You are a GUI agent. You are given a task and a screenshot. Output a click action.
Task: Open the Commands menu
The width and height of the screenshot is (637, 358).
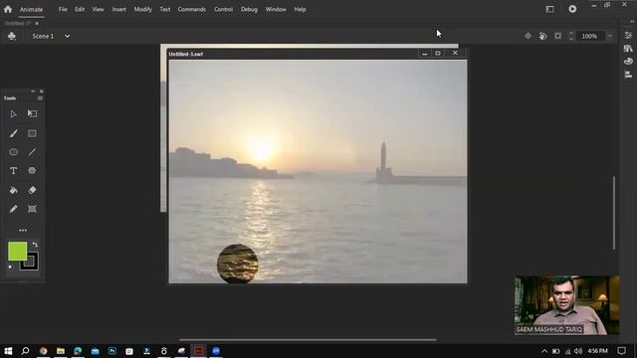tap(192, 9)
